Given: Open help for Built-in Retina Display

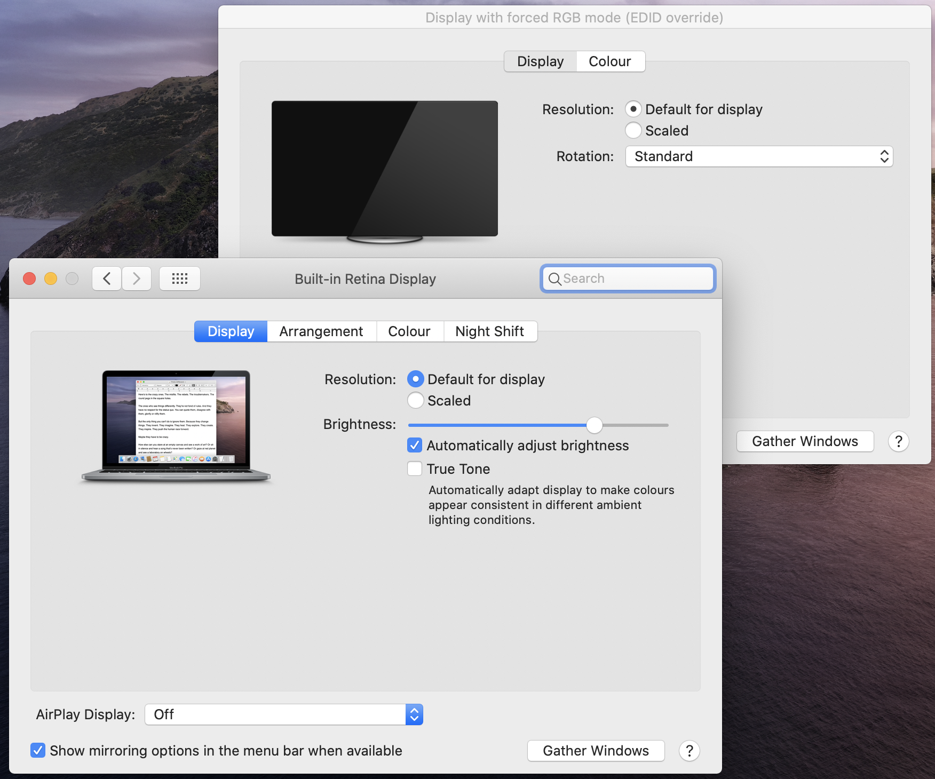Looking at the screenshot, I should click(689, 751).
